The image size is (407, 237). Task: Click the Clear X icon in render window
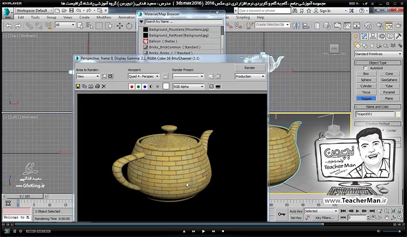pyautogui.click(x=104, y=86)
